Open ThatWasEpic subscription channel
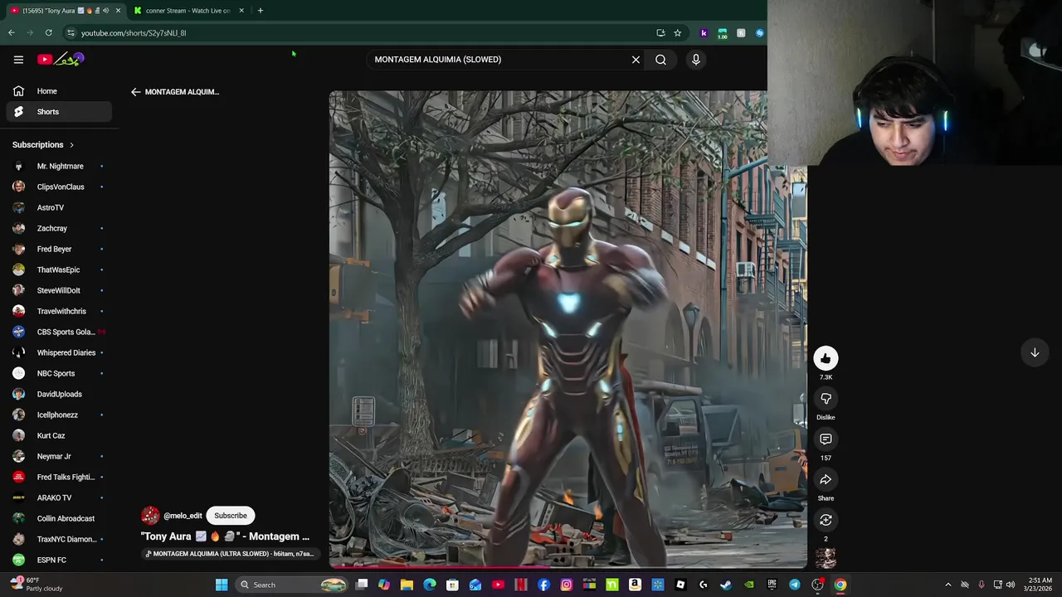The width and height of the screenshot is (1062, 597). click(58, 269)
